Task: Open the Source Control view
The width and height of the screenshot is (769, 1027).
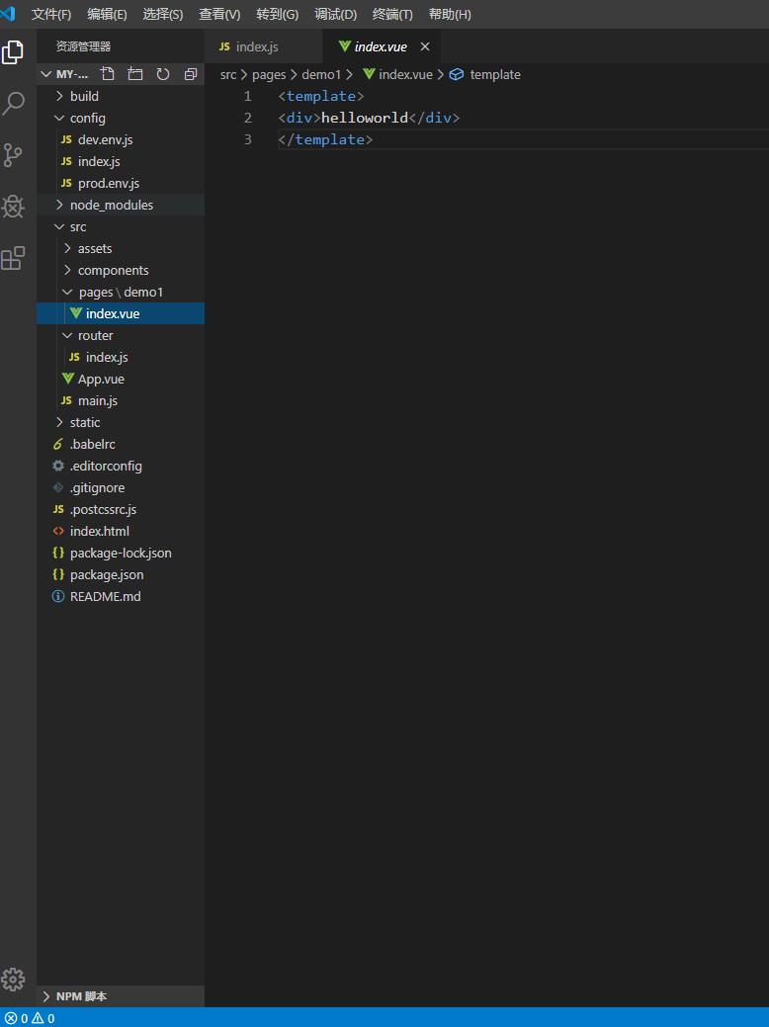Action: click(14, 154)
